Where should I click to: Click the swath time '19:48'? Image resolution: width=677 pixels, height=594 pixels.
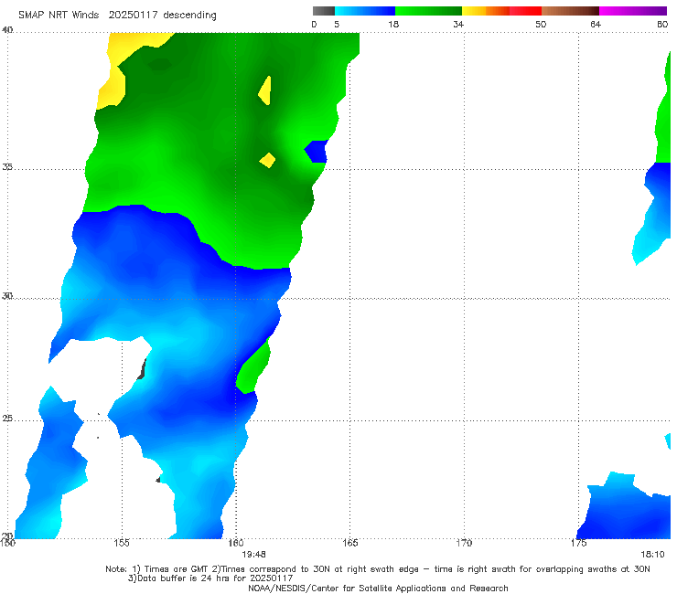click(253, 555)
